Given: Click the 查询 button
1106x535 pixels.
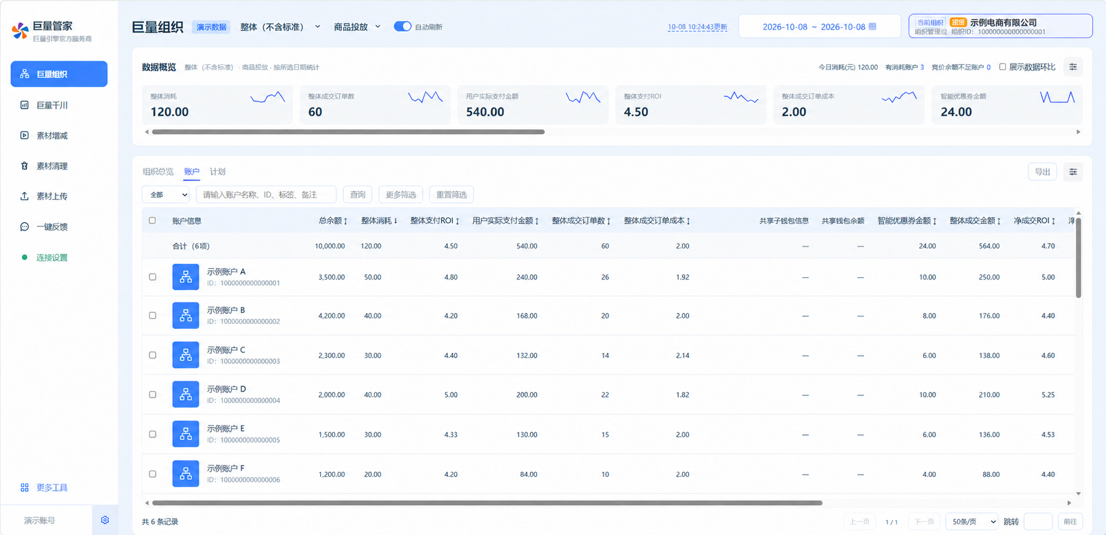Looking at the screenshot, I should click(357, 194).
